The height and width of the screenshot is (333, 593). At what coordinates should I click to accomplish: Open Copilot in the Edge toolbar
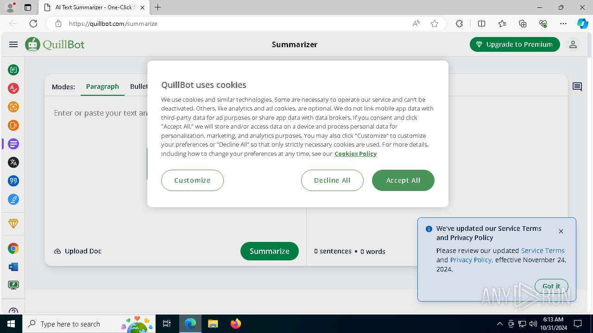pos(582,24)
